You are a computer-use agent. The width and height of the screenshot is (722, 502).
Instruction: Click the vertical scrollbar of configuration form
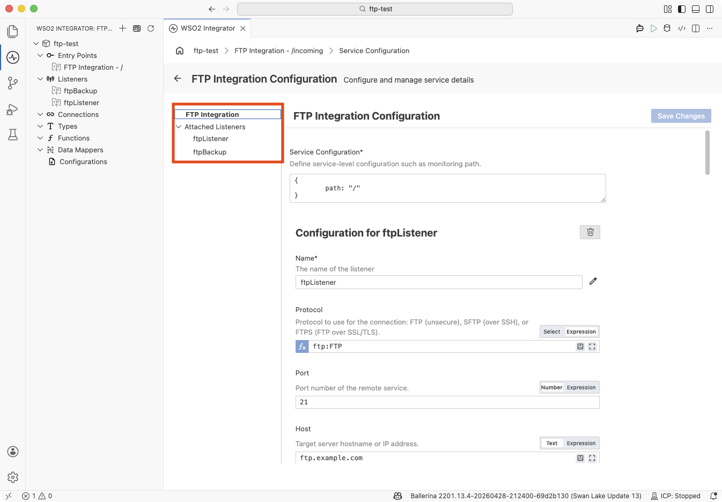pyautogui.click(x=708, y=153)
